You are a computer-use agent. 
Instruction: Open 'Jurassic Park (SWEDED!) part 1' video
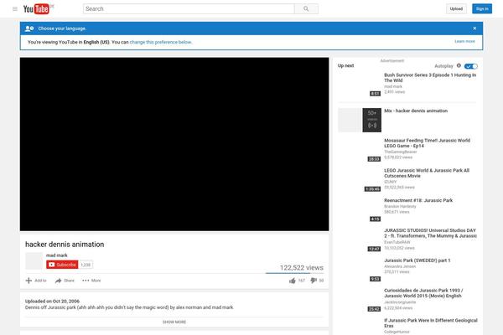(417, 260)
